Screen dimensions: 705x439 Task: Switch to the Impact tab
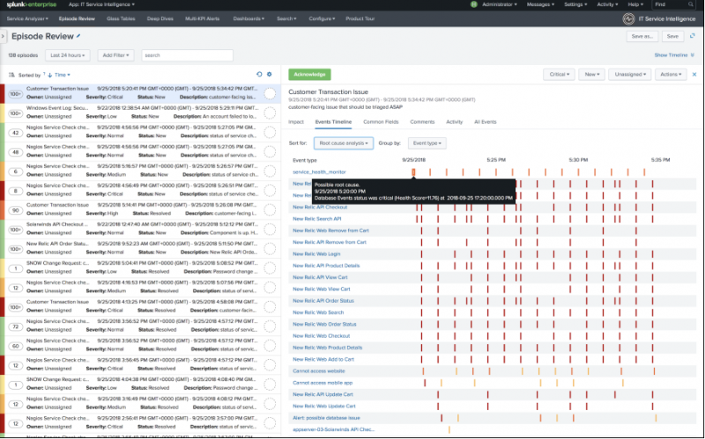(296, 122)
